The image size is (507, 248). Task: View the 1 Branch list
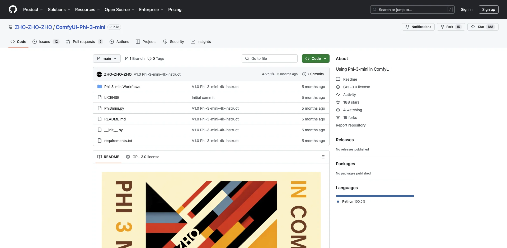pyautogui.click(x=134, y=59)
